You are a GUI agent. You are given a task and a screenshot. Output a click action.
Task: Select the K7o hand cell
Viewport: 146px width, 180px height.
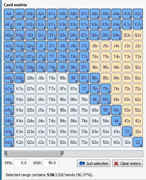click(19, 89)
